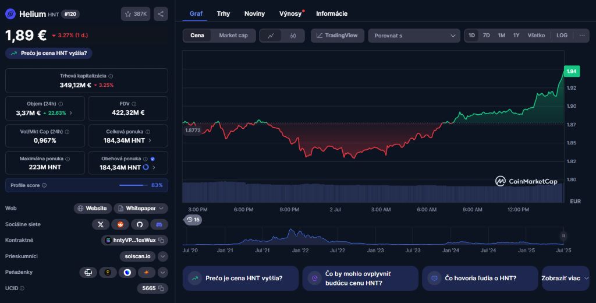
Task: Expand Obehová ponuka details arrow
Action: point(154,167)
